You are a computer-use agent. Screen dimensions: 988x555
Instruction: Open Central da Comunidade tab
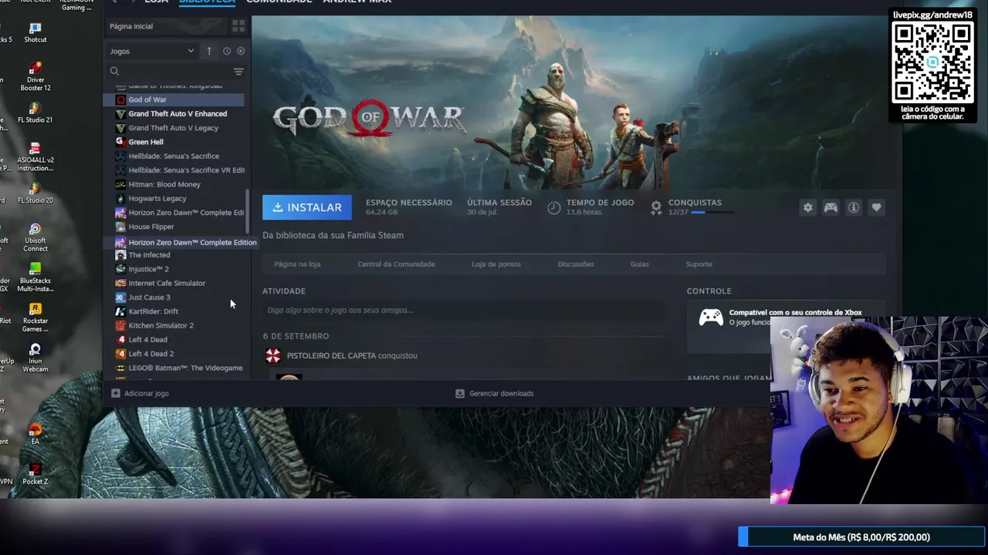pyautogui.click(x=396, y=264)
